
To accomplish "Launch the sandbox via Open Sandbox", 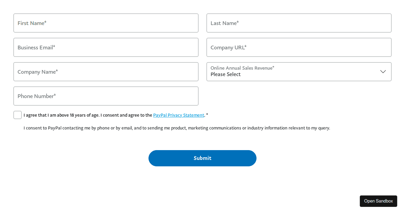I will pyautogui.click(x=378, y=201).
